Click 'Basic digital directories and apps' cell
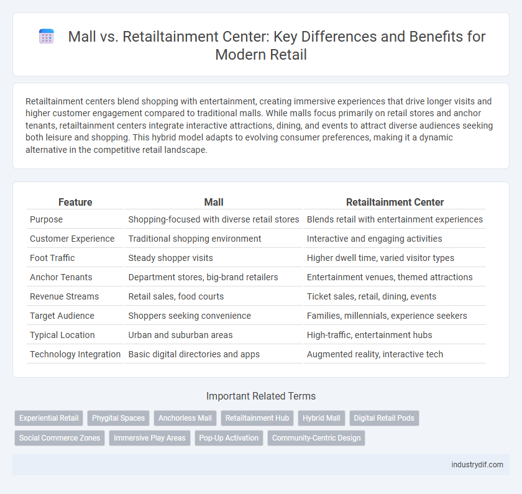Image resolution: width=522 pixels, height=494 pixels. [214, 355]
